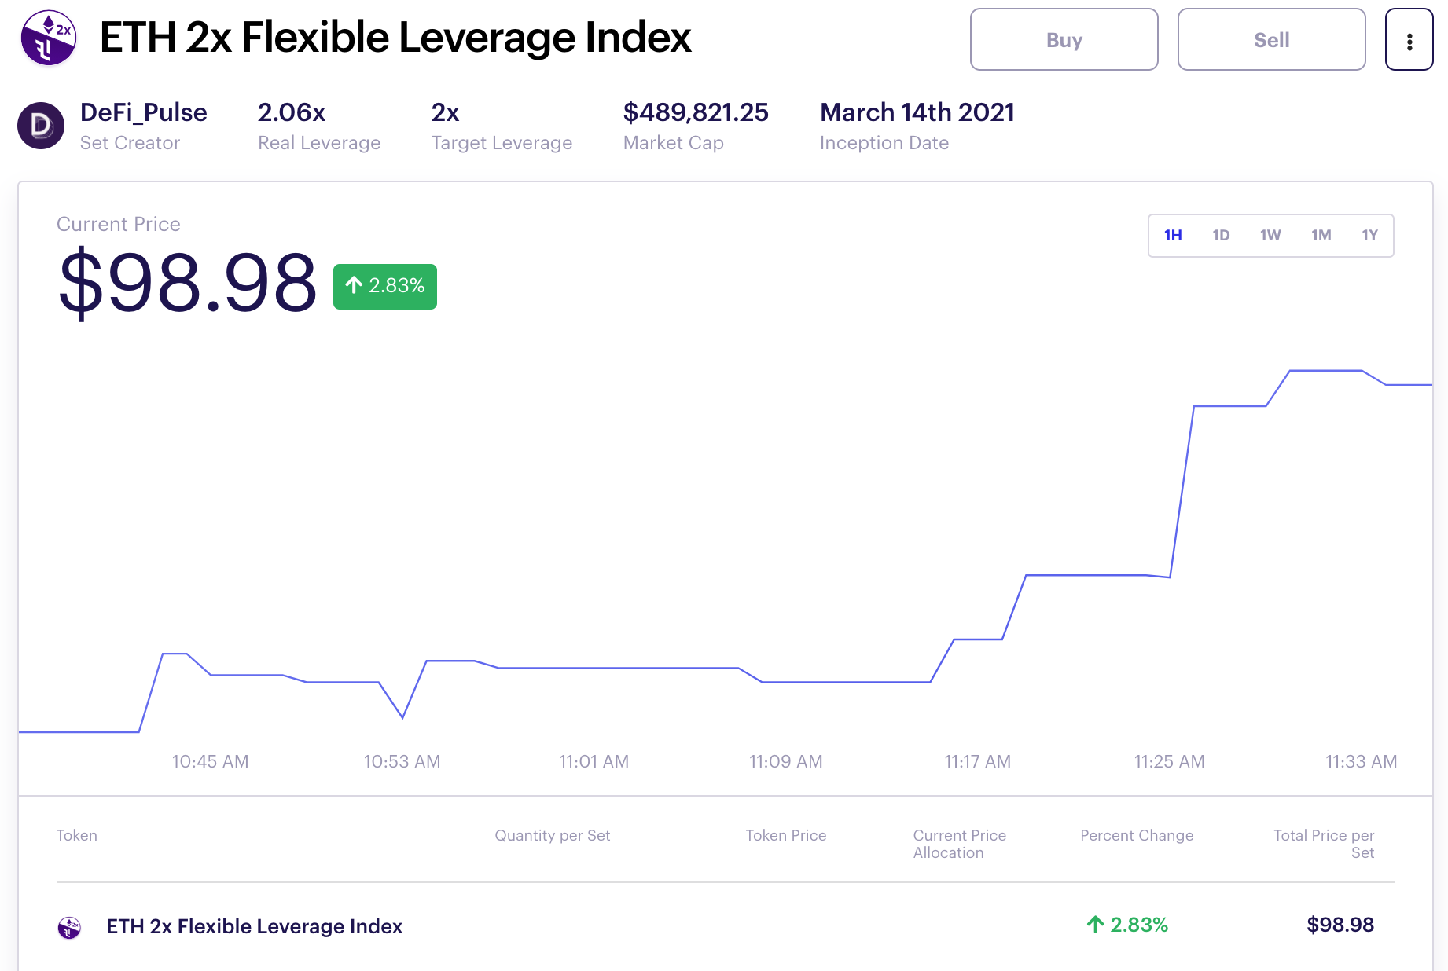Click the $98.98 current price value

pos(188,283)
